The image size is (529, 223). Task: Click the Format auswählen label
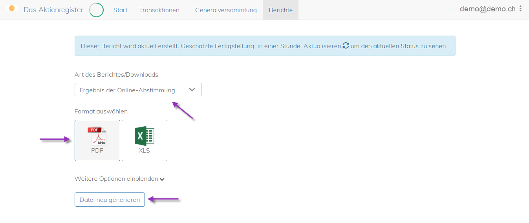[101, 111]
